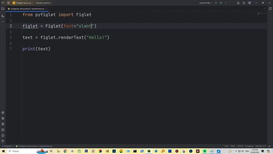Change UTF-8 file encoding in status bar
This screenshot has height=154, width=273.
(x=240, y=146)
